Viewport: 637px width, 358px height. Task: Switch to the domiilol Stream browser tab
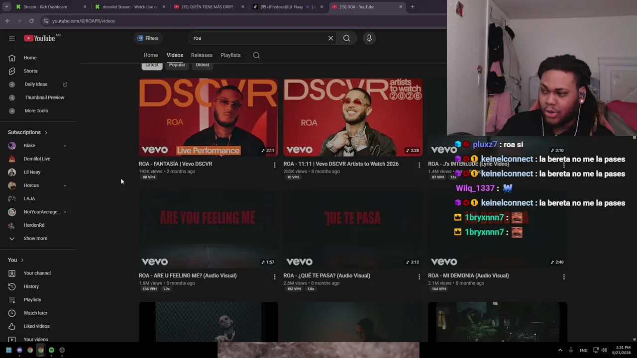pyautogui.click(x=130, y=7)
